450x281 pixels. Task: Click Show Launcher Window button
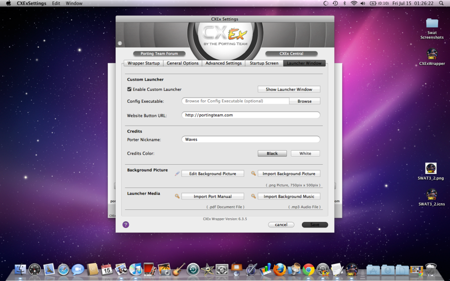289,89
